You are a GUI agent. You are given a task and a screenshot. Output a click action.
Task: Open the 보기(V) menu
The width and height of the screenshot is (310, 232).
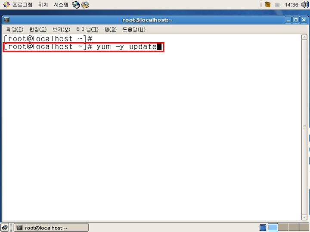pyautogui.click(x=61, y=29)
